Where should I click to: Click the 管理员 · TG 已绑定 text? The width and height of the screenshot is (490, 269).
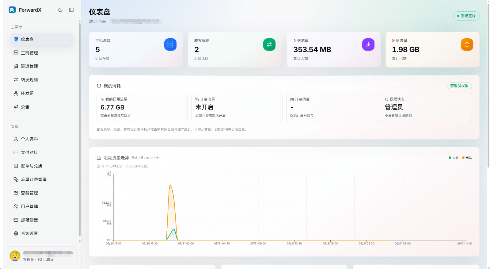39,259
